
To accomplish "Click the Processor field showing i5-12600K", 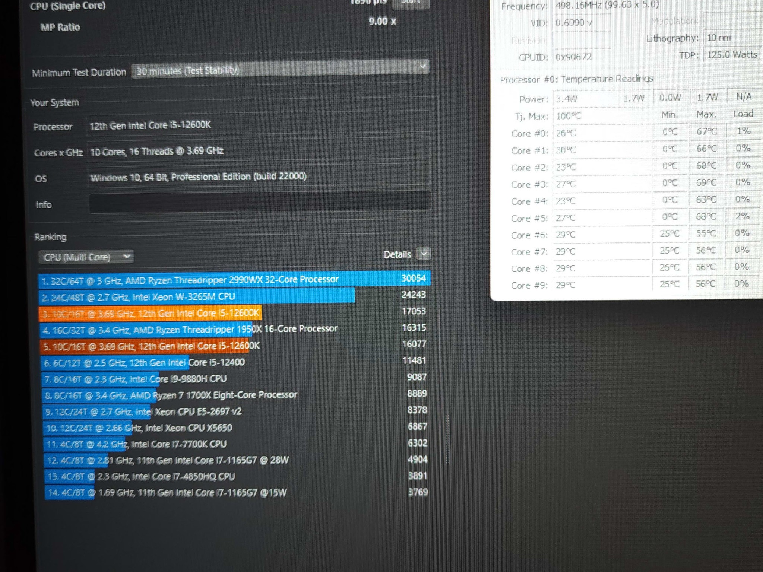I will click(x=258, y=123).
